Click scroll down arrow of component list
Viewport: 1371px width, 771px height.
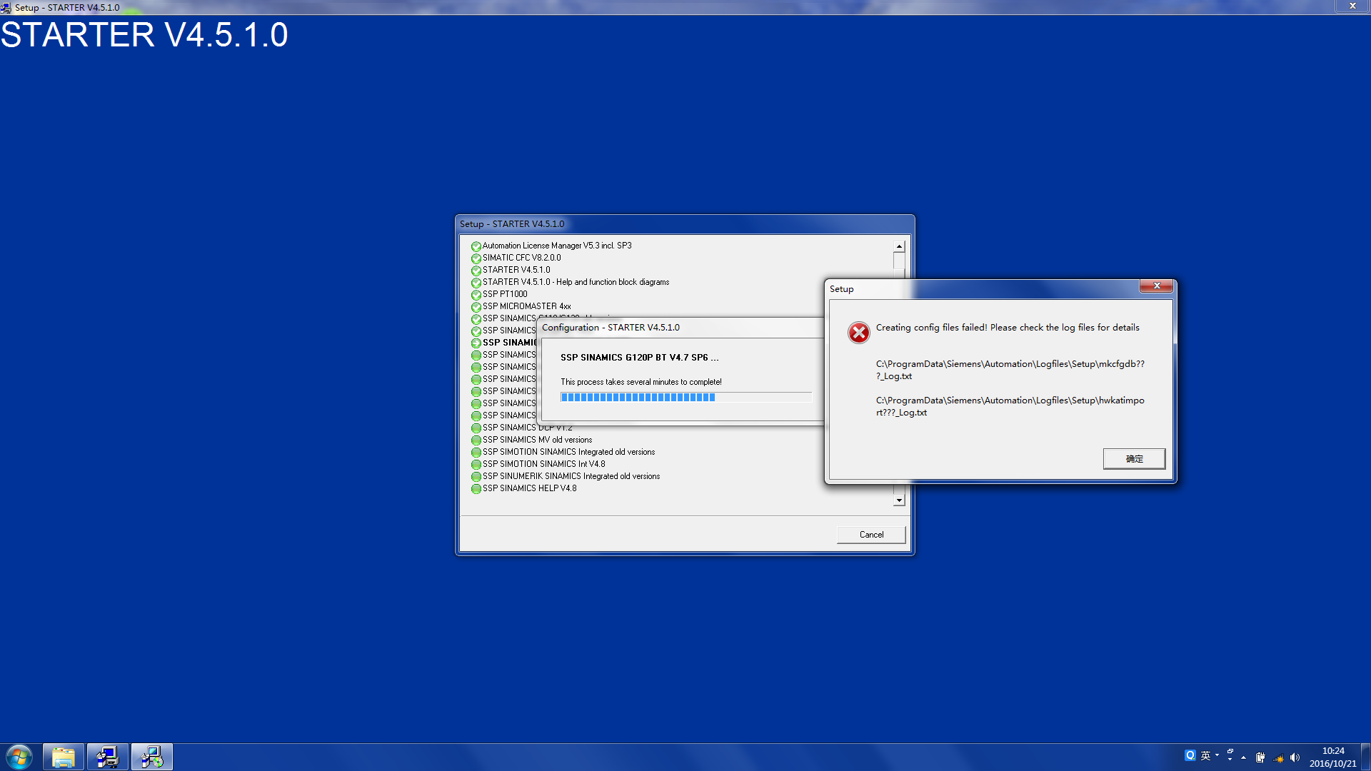[899, 500]
